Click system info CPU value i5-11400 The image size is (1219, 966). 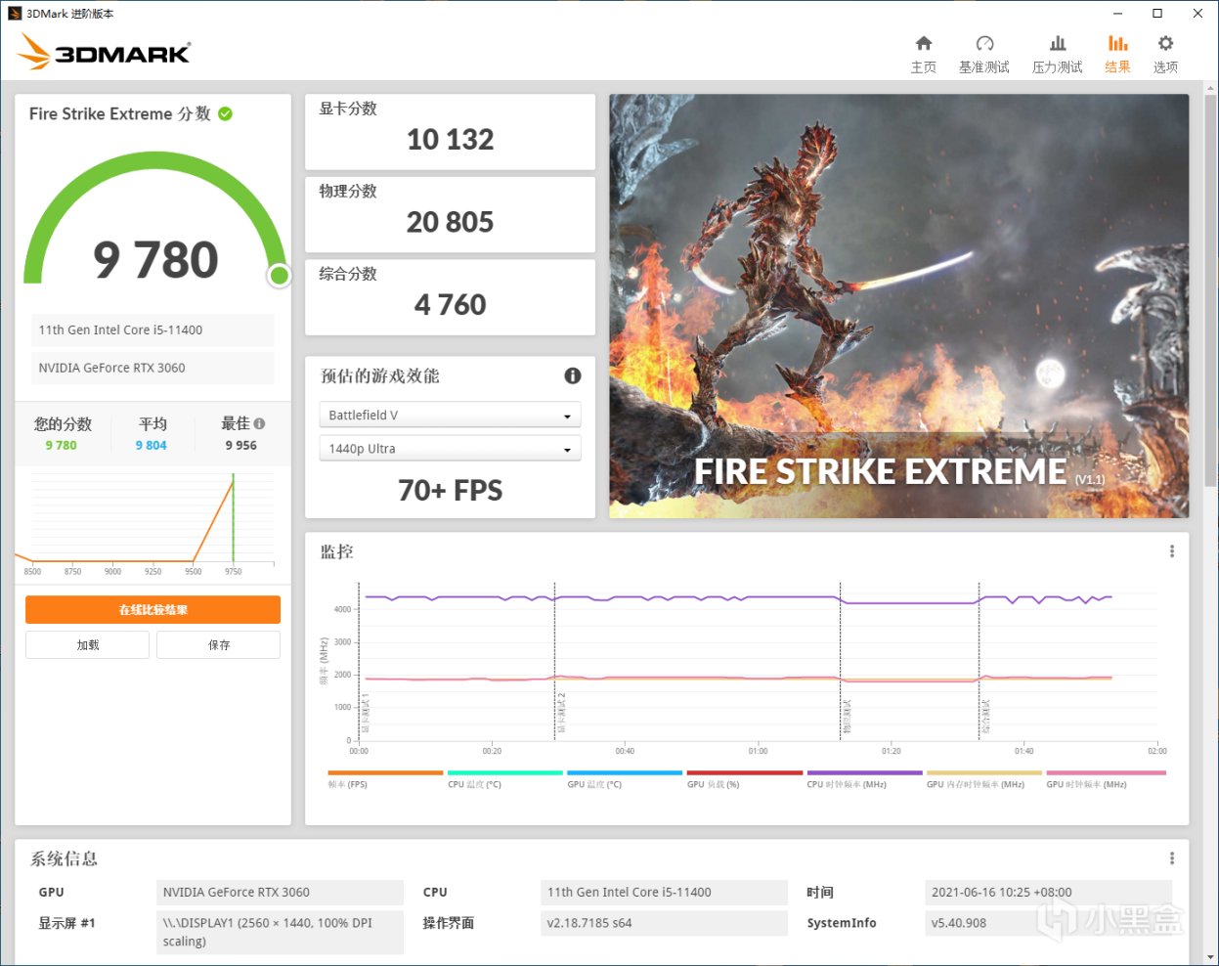pos(664,892)
